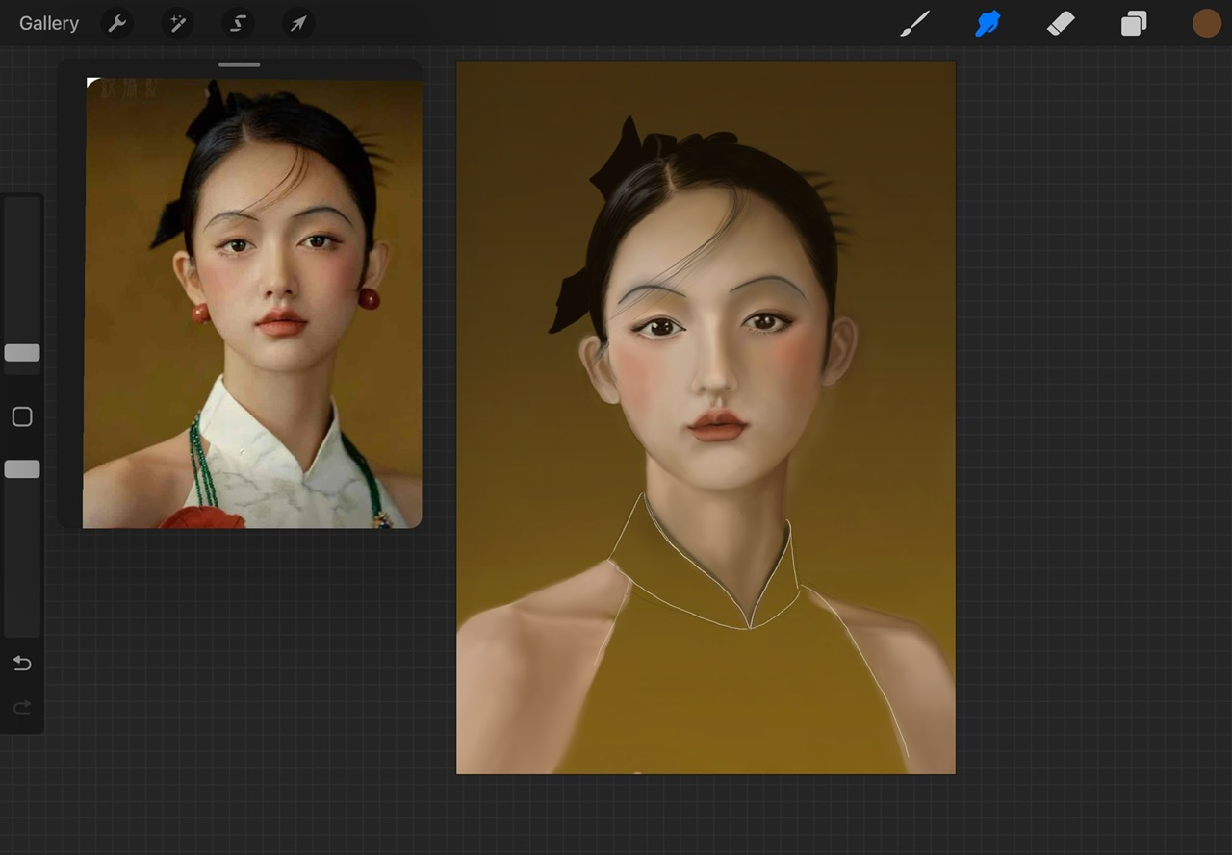Open the Adjustments magic wand menu
This screenshot has width=1232, height=855.
[x=178, y=23]
